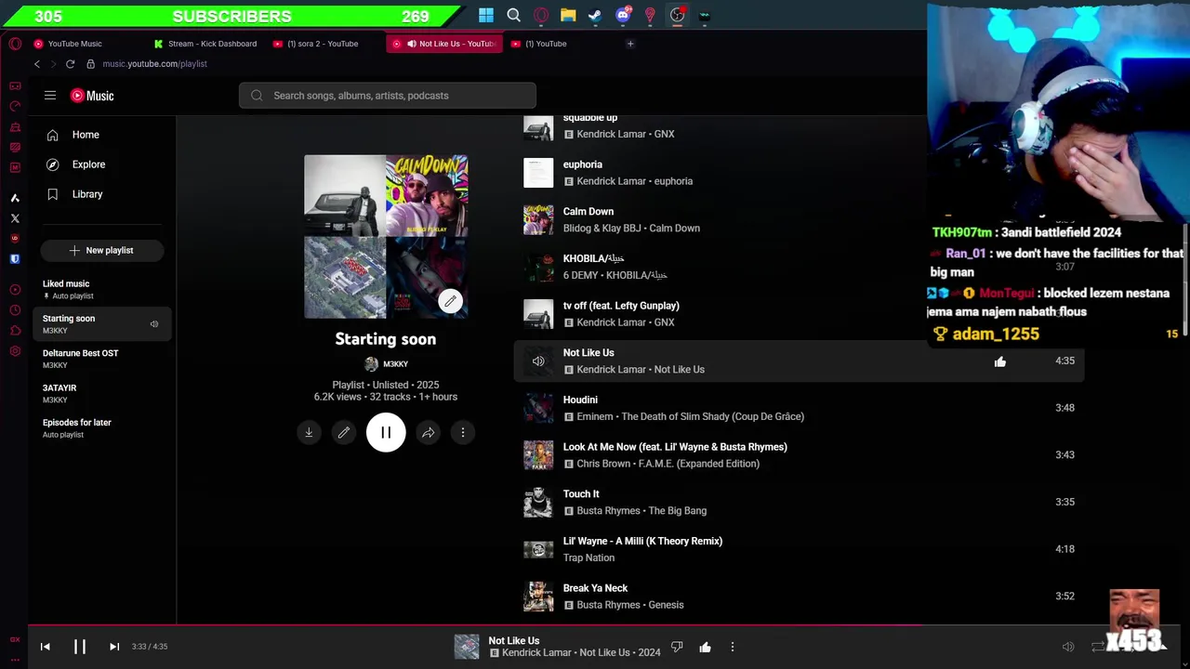Open the Deltarune Best OST playlist
The width and height of the screenshot is (1190, 669).
(x=102, y=359)
